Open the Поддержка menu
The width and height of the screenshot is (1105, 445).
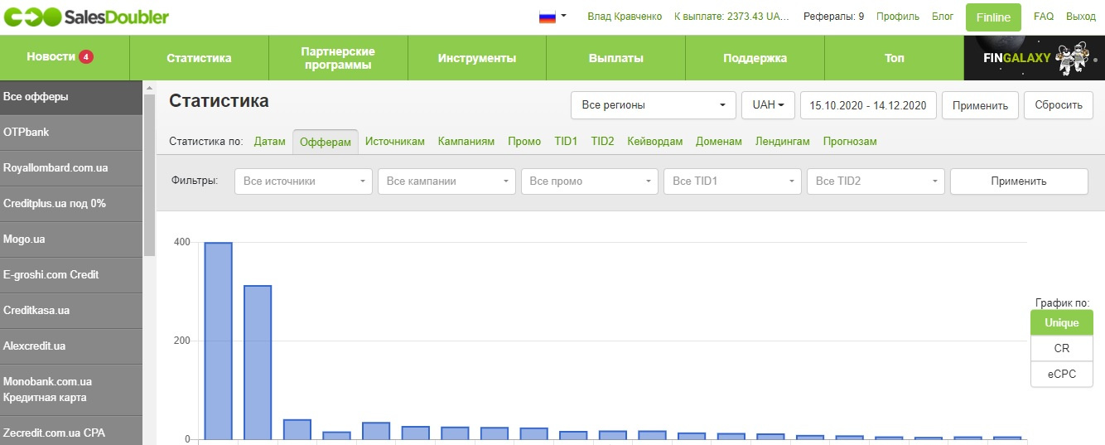pos(755,58)
